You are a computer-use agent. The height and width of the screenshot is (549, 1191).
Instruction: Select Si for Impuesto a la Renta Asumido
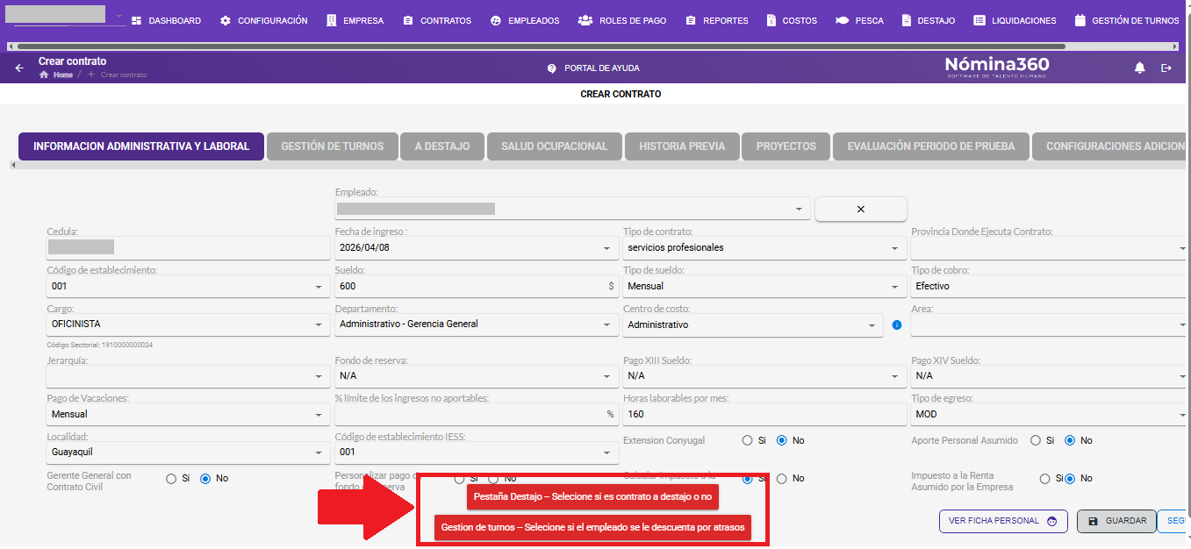pos(1045,479)
